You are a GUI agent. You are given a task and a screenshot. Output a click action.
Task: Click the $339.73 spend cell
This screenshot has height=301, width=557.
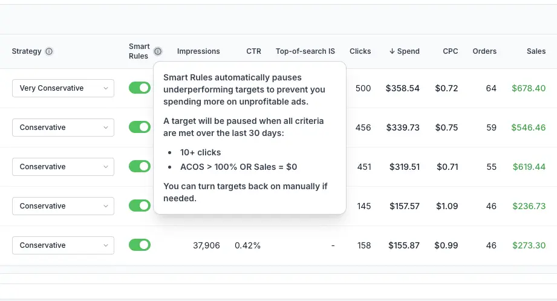pyautogui.click(x=403, y=128)
